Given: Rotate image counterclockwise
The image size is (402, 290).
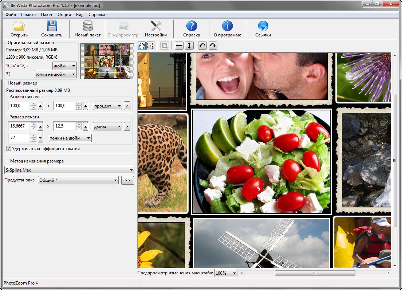Looking at the screenshot, I should pyautogui.click(x=202, y=46).
